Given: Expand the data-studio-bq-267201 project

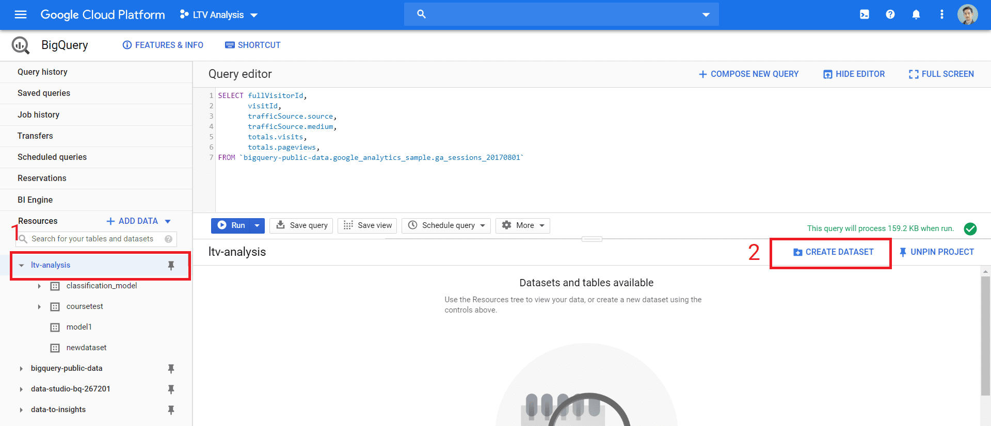Looking at the screenshot, I should [x=21, y=389].
